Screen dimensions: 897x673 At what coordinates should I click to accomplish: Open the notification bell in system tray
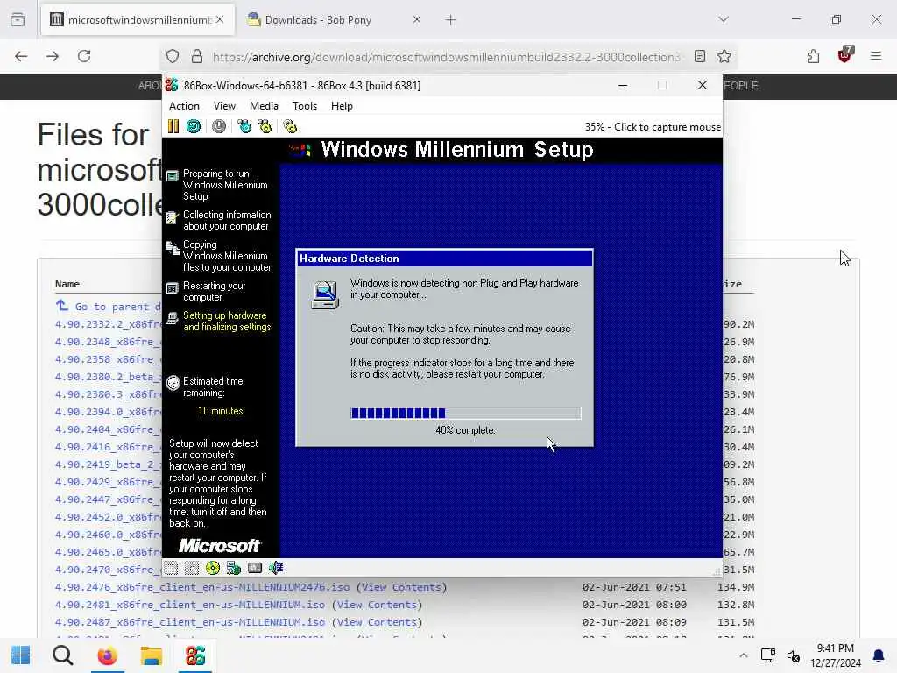(879, 655)
